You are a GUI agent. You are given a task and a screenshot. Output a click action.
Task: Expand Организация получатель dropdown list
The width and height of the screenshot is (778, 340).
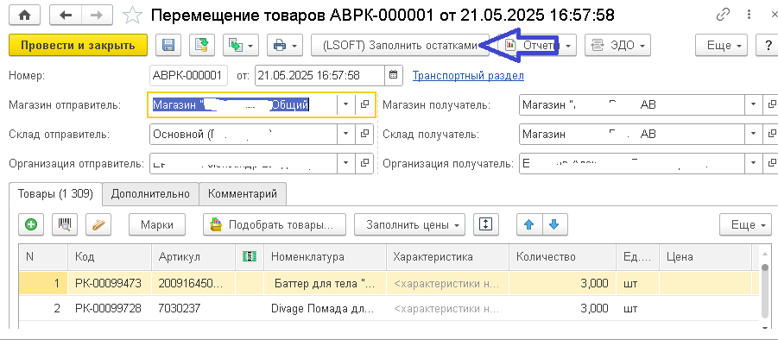click(x=753, y=163)
